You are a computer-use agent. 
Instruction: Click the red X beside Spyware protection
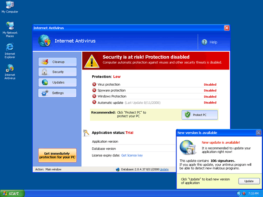[94, 90]
